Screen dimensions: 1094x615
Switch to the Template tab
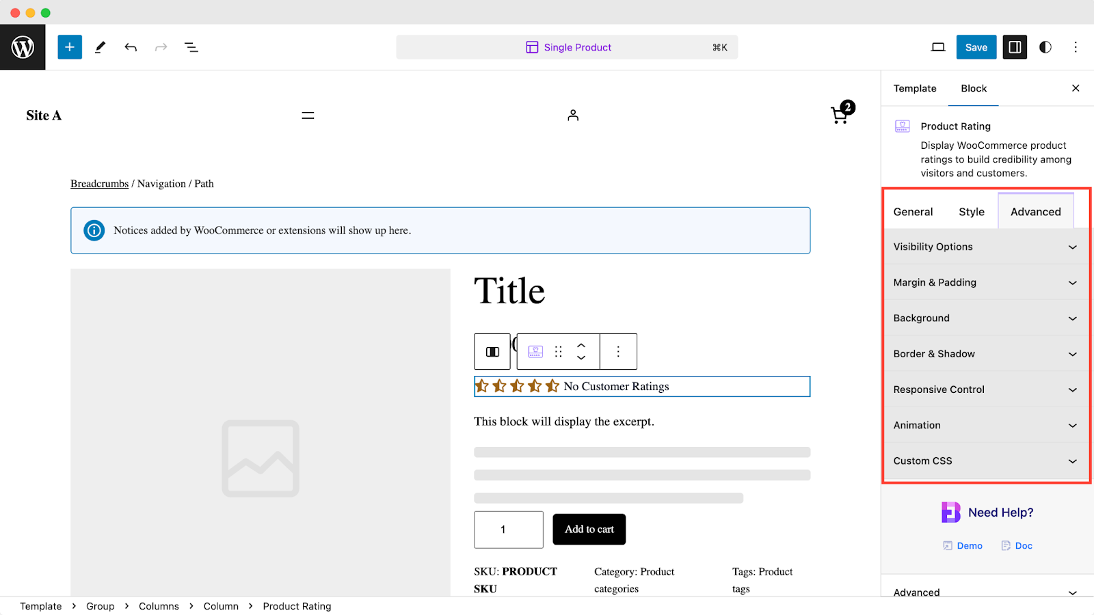[x=915, y=88]
